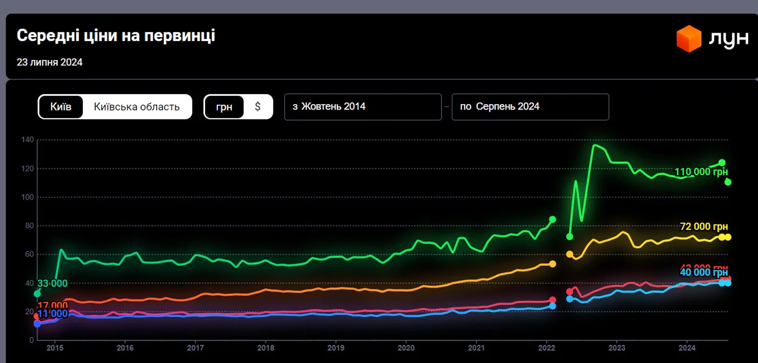758x363 pixels.
Task: Click the 11 000 start label
Action: point(53,313)
